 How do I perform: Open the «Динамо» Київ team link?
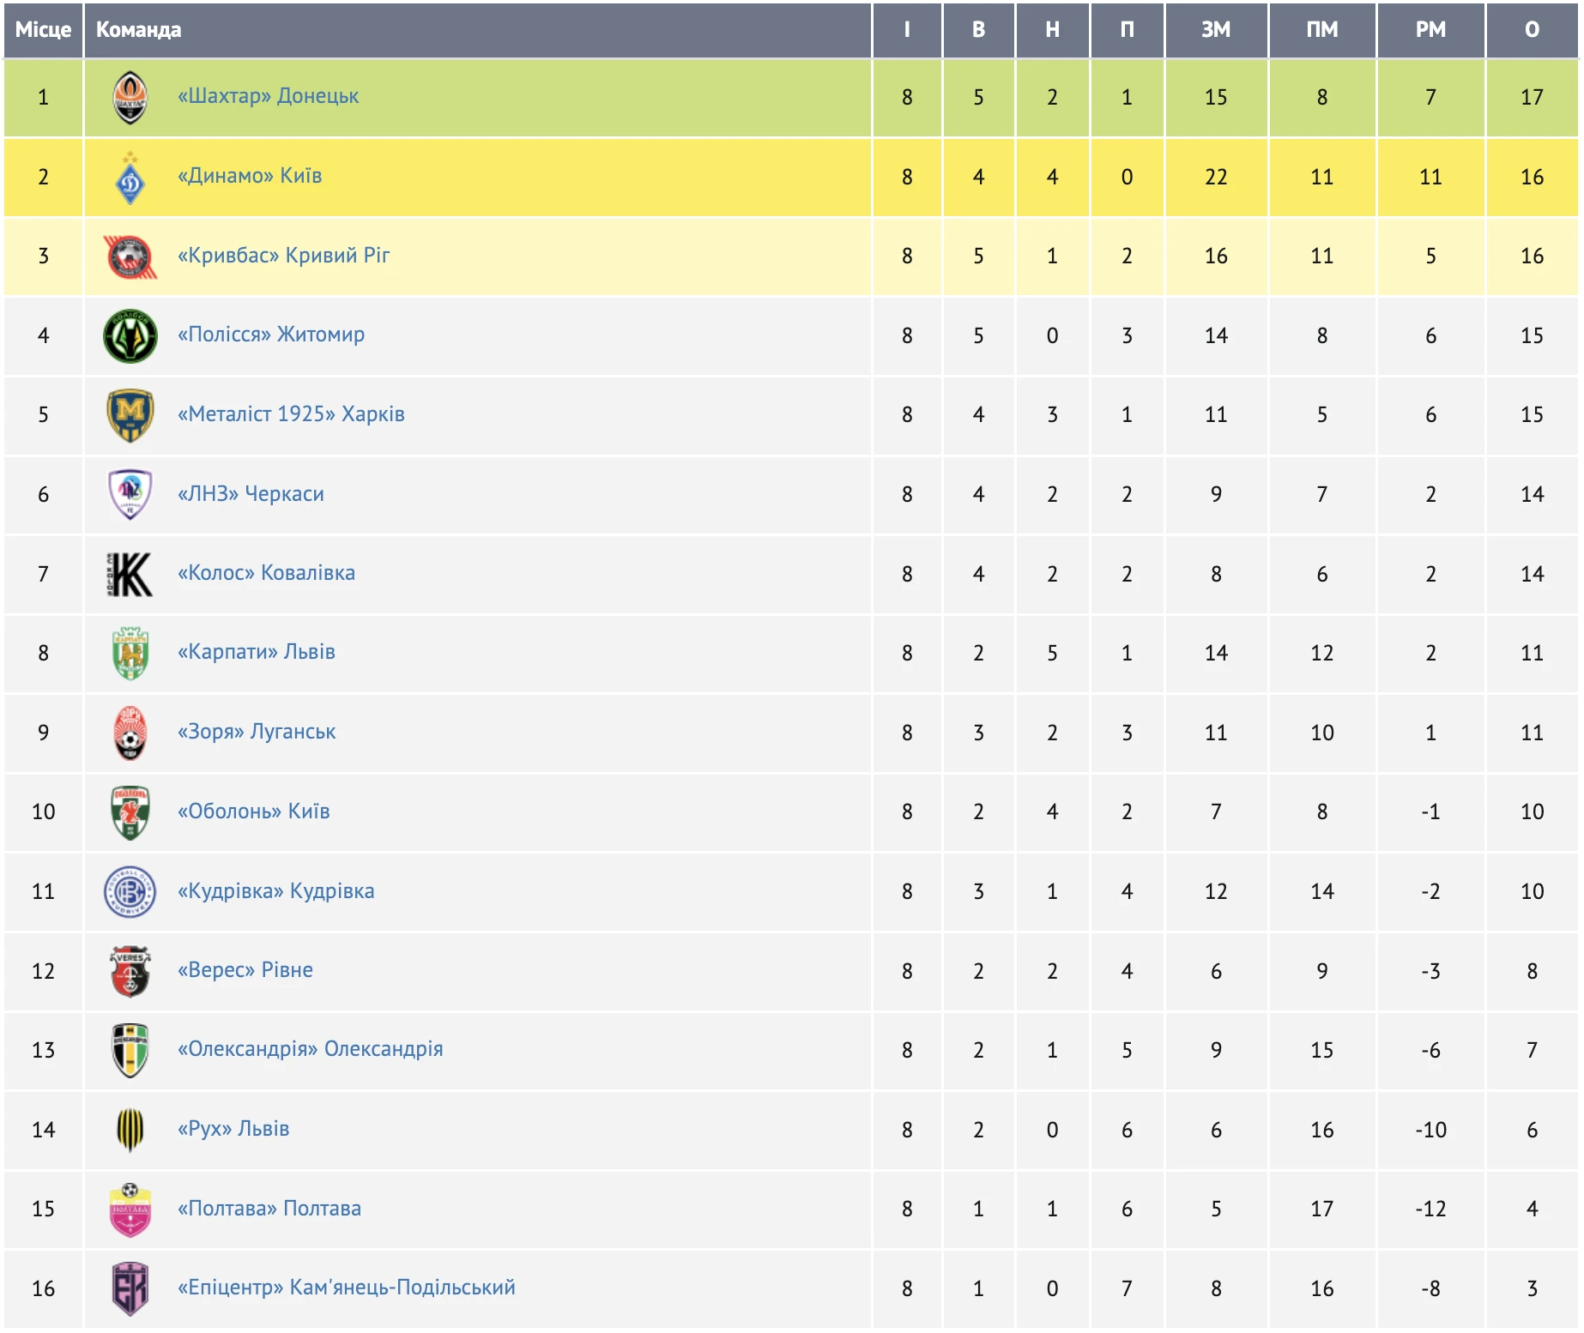point(250,176)
